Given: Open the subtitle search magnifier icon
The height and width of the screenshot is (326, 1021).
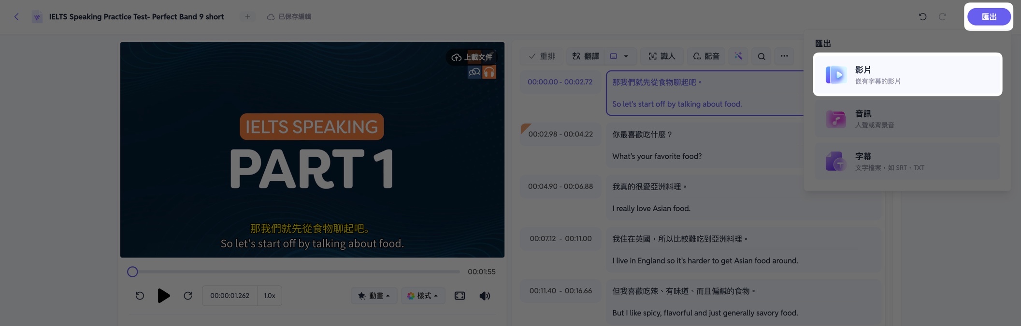Looking at the screenshot, I should tap(762, 56).
